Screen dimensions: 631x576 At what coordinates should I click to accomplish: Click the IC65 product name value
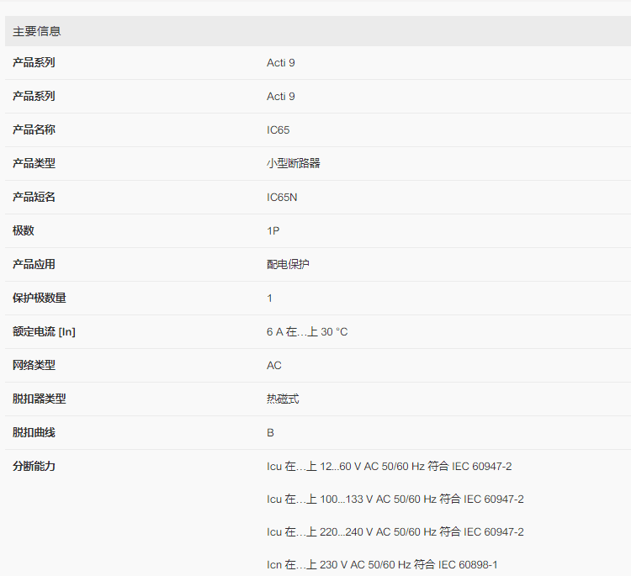278,130
